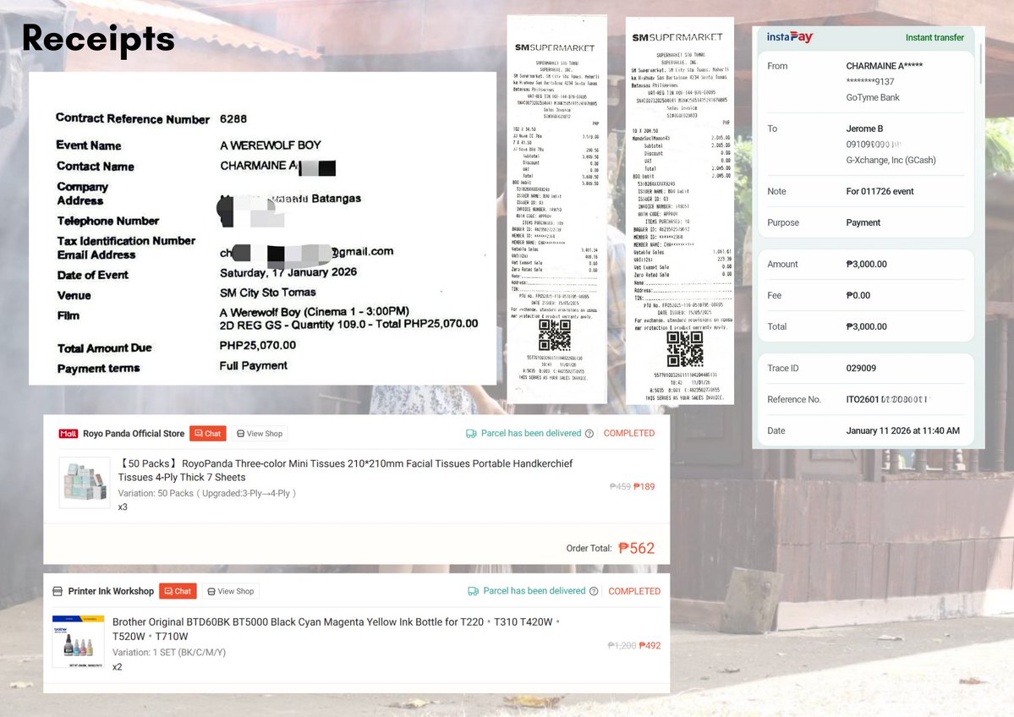The width and height of the screenshot is (1014, 717).
Task: Click G-Xchange, Inc (GCash) text
Action: click(891, 160)
